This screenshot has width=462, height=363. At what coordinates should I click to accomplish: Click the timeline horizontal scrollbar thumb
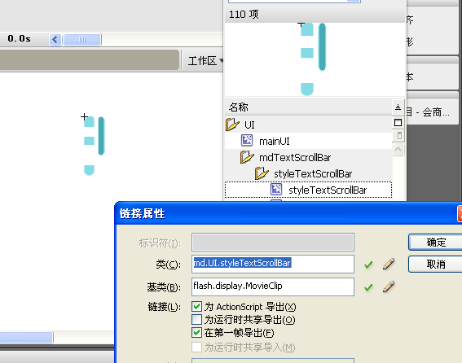[82, 39]
